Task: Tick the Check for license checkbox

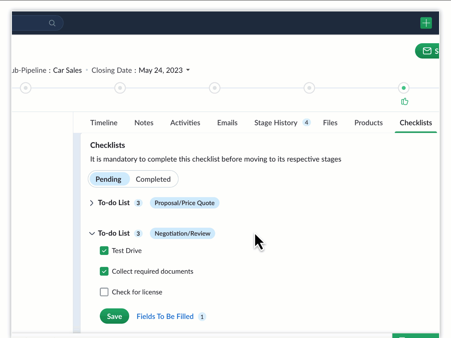Action: tap(104, 292)
